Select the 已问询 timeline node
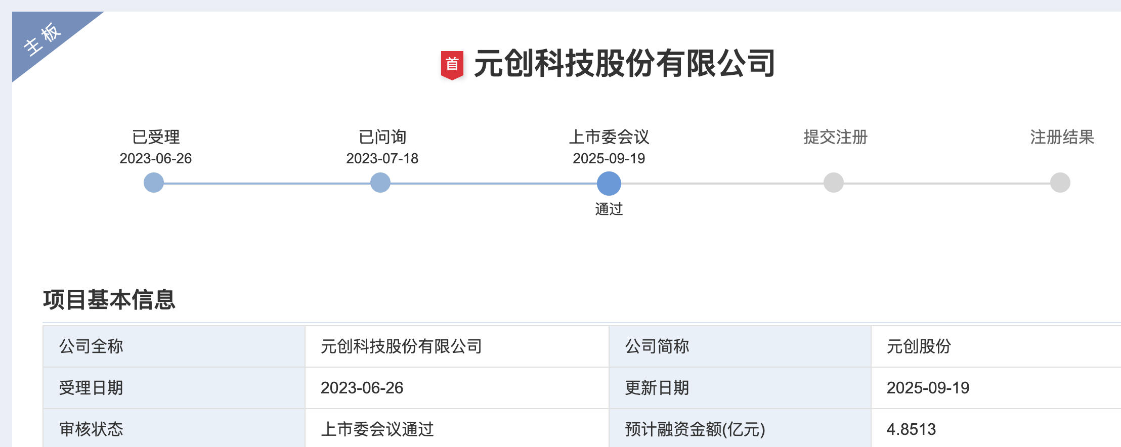 coord(380,183)
